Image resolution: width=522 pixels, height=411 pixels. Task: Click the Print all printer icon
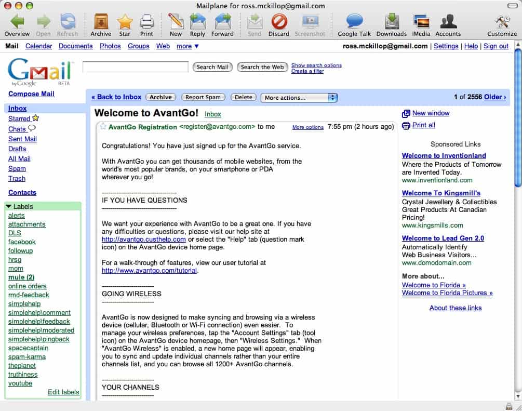point(406,126)
